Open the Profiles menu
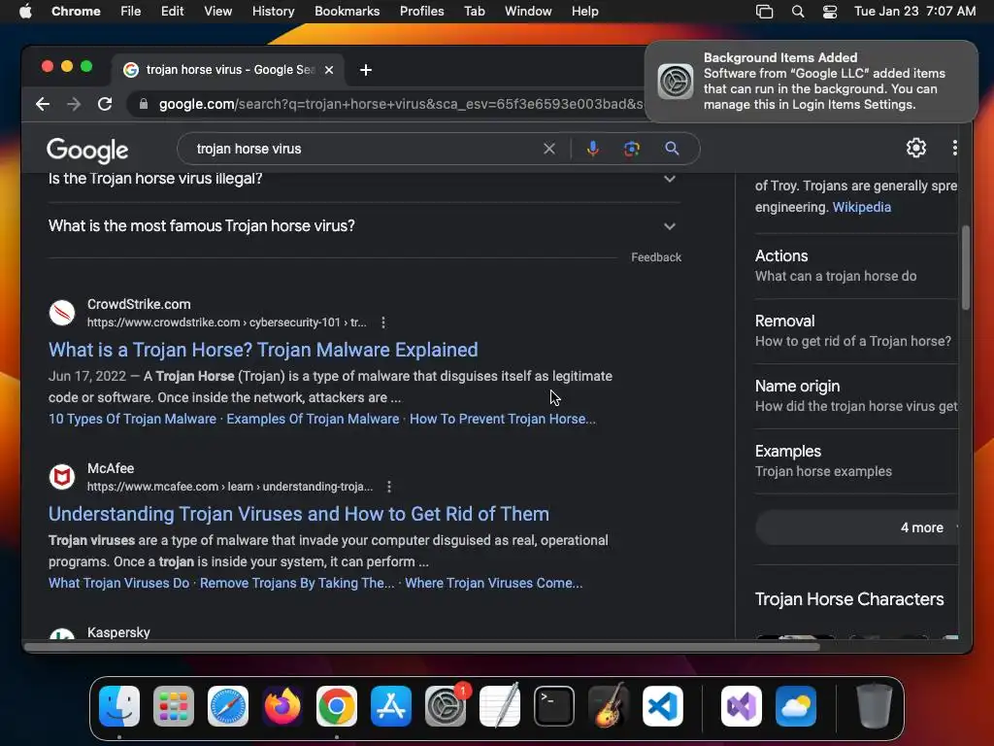 click(421, 12)
